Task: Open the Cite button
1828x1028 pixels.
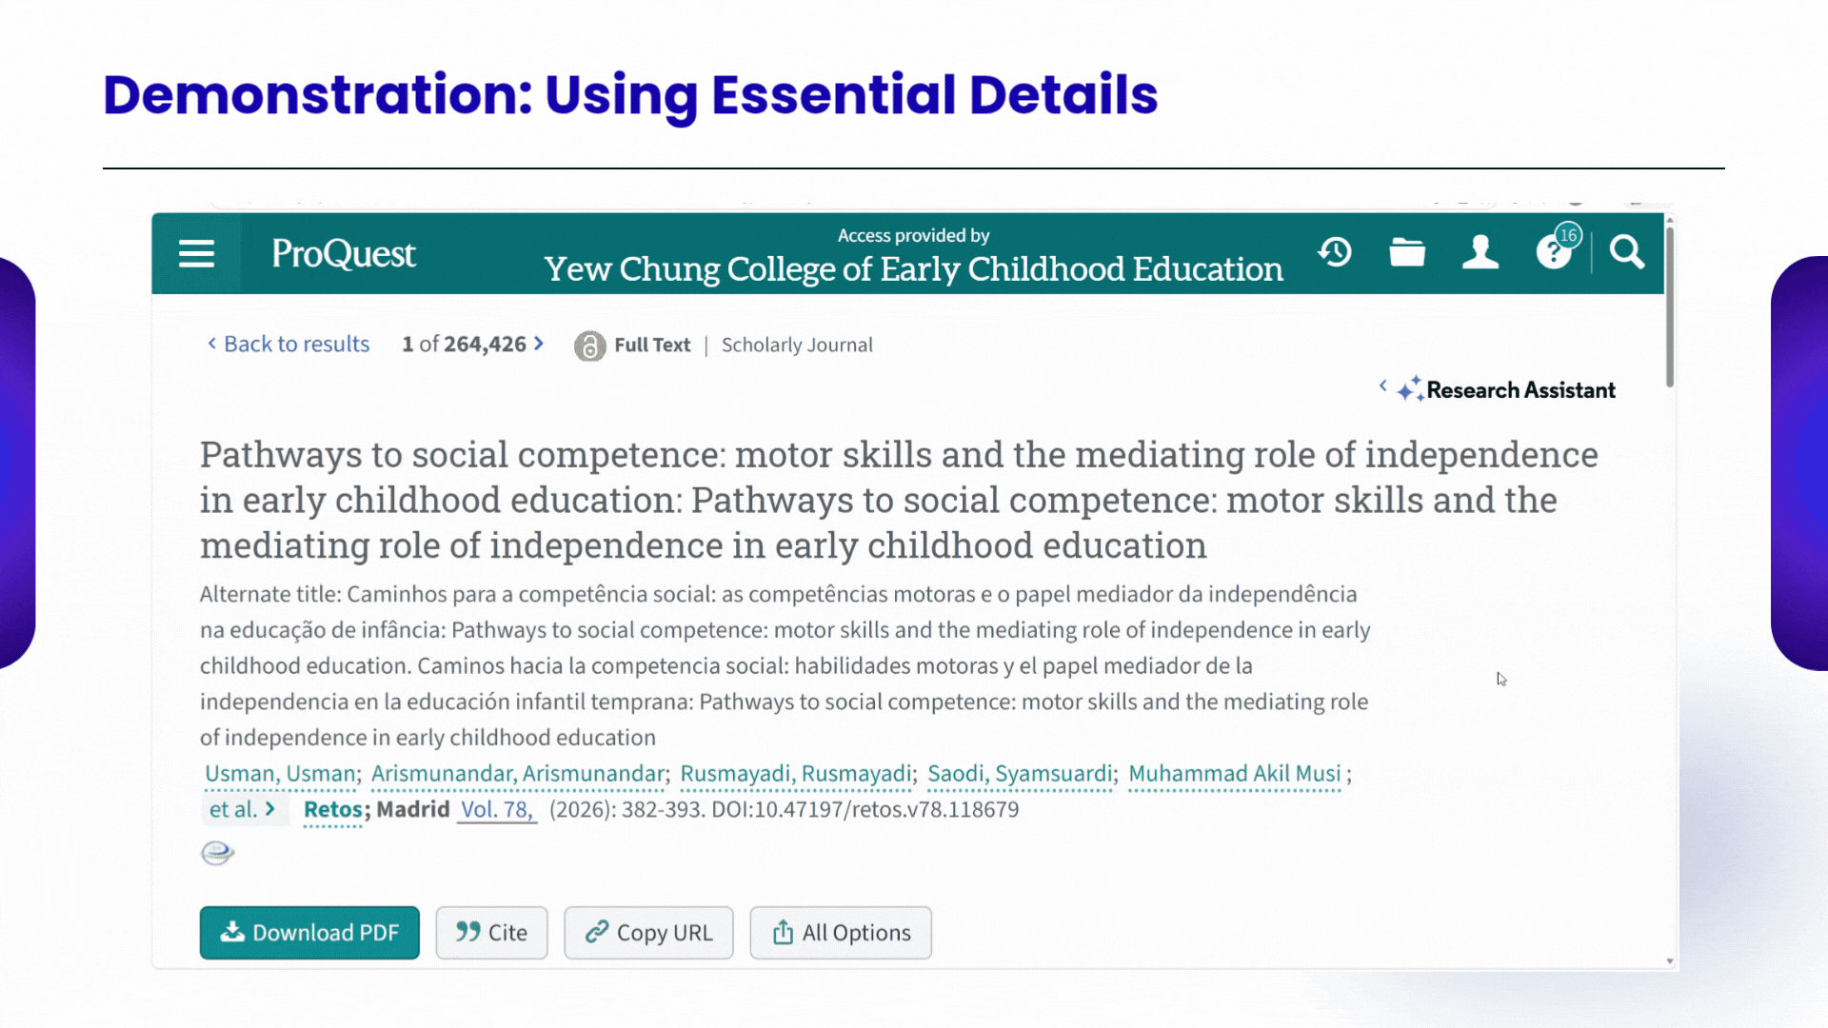Action: point(491,933)
